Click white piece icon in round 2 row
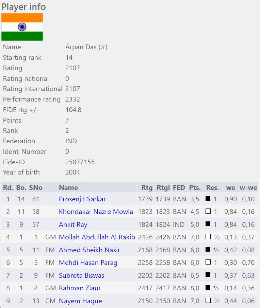Image resolution: width=260 pixels, height=308 pixels. [x=208, y=211]
